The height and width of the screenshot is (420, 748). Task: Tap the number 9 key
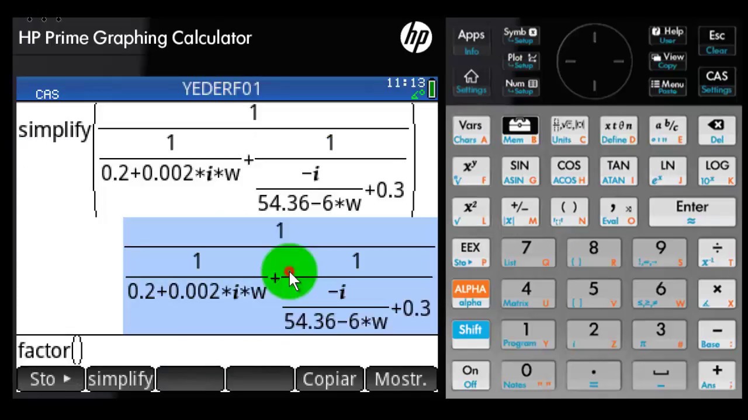pos(660,254)
